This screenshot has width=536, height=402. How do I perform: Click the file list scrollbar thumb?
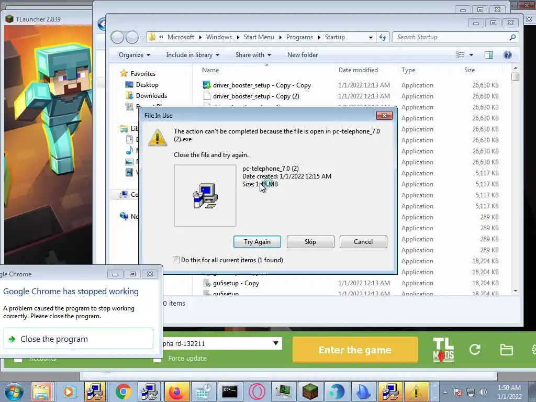click(x=516, y=76)
